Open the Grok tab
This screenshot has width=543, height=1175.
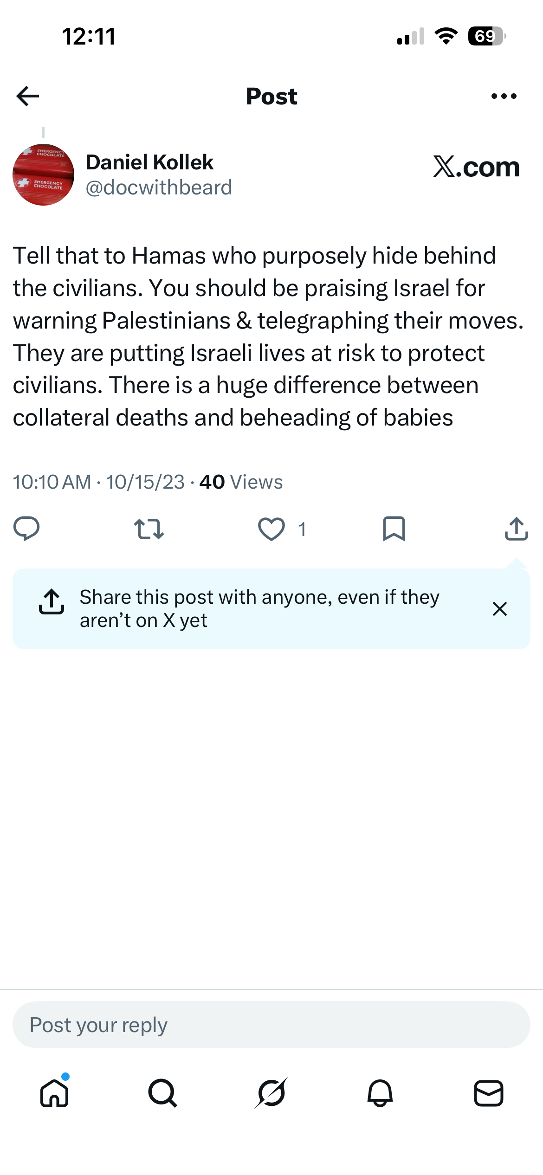(x=271, y=1093)
